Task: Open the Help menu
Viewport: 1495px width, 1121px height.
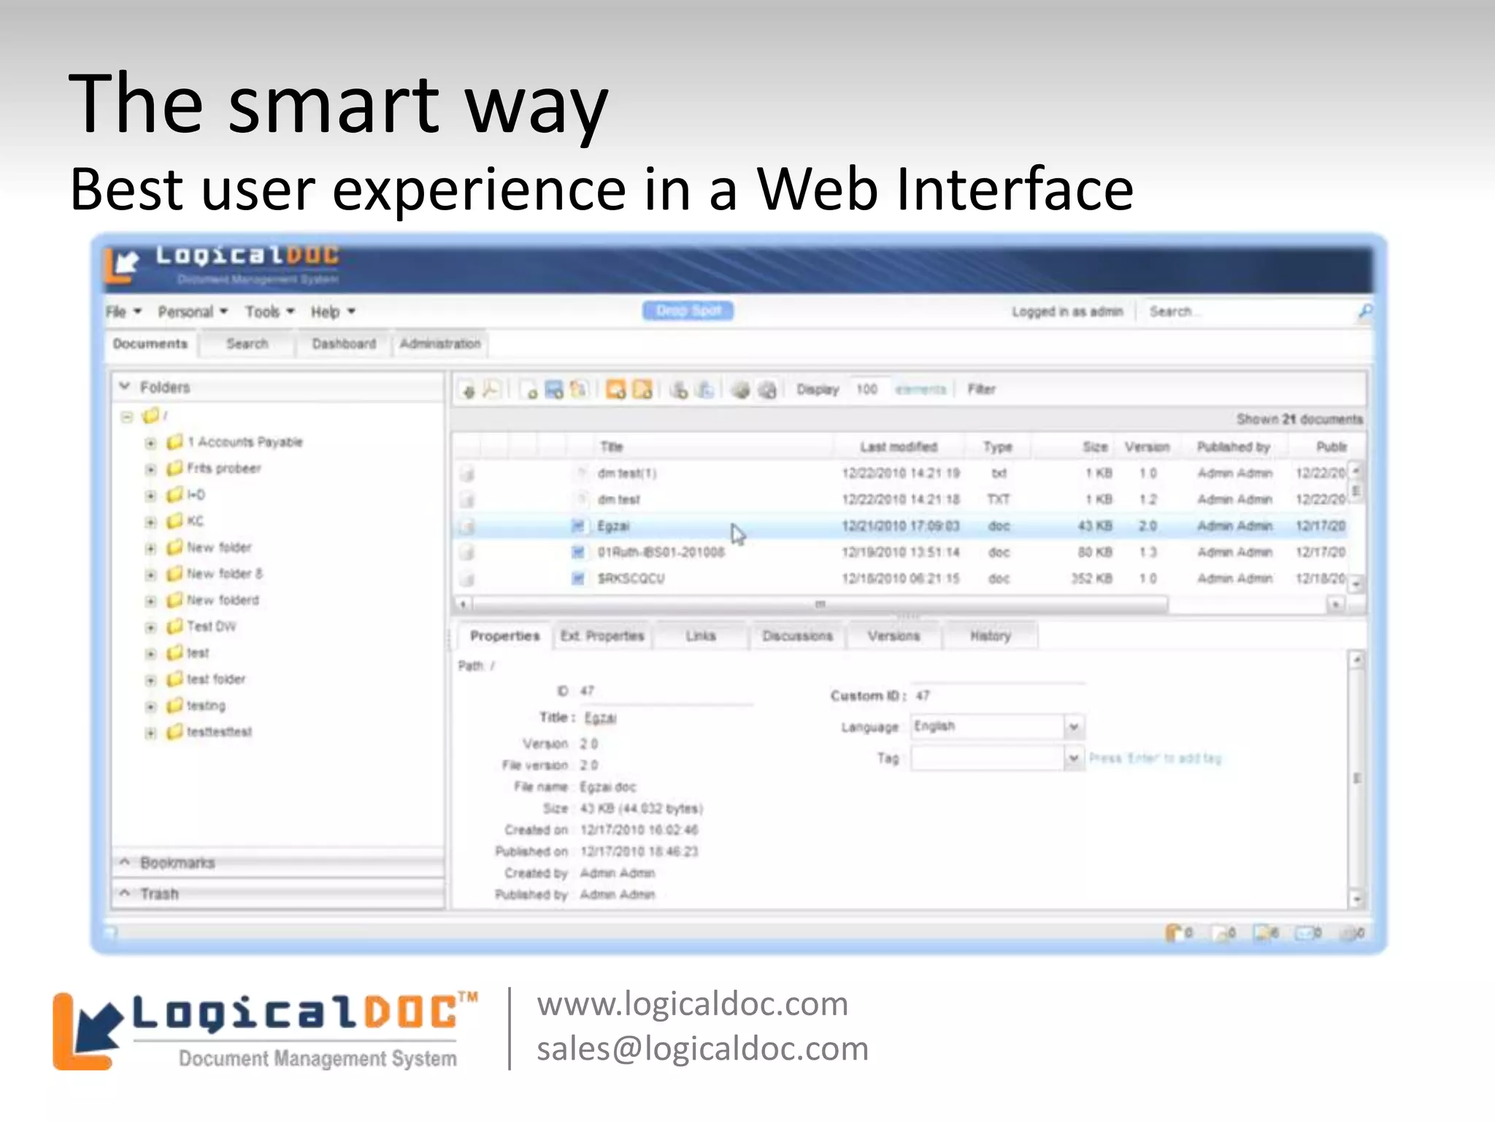Action: tap(332, 312)
